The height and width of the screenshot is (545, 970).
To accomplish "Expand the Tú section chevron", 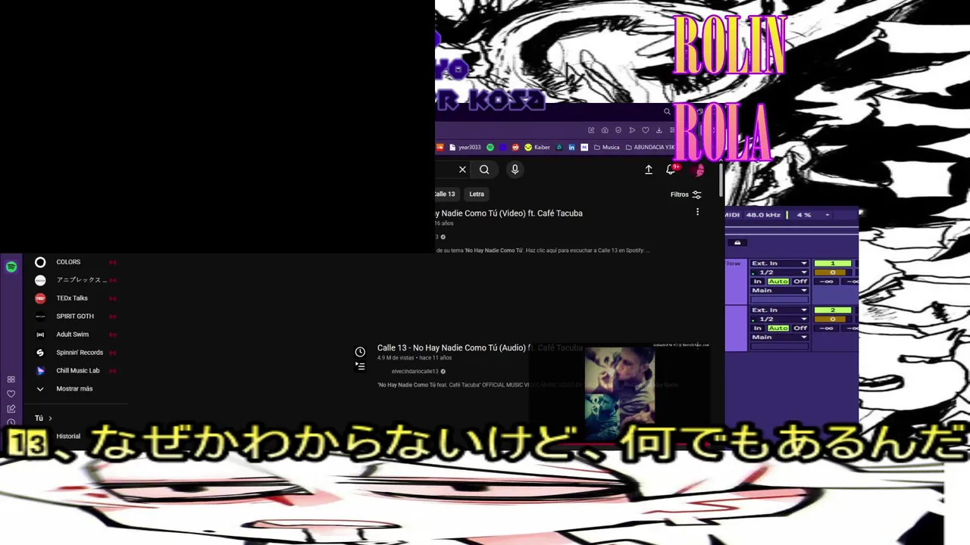I will (50, 419).
